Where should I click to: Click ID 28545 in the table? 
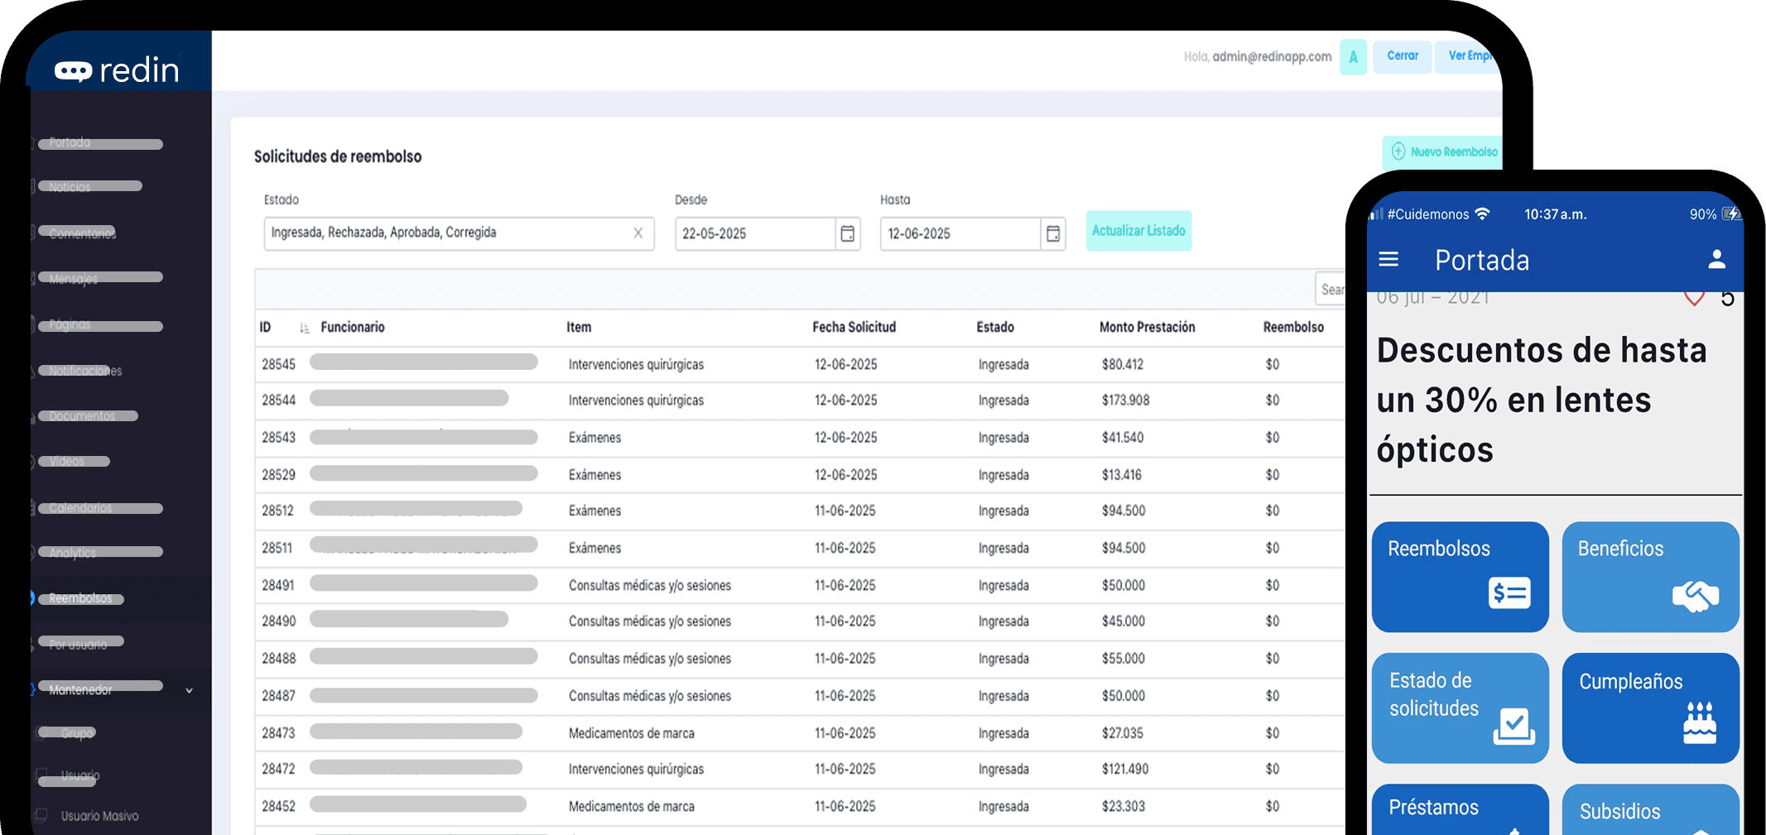coord(278,364)
